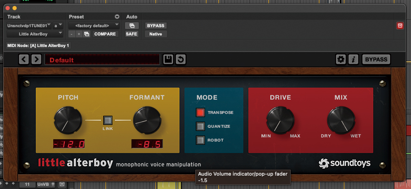Toggle the LINK switch between Pitch and Formant
The height and width of the screenshot is (189, 411).
tap(108, 120)
